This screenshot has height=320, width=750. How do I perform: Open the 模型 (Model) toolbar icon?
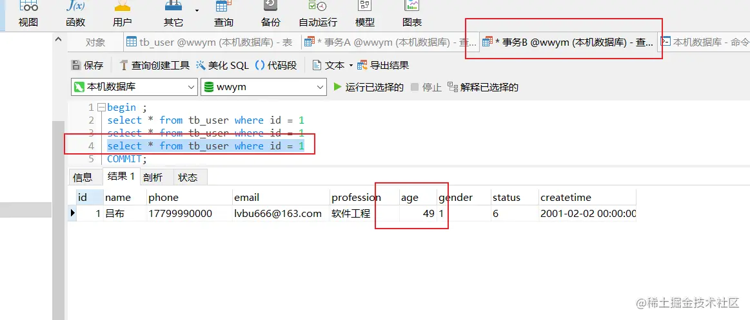[x=365, y=14]
